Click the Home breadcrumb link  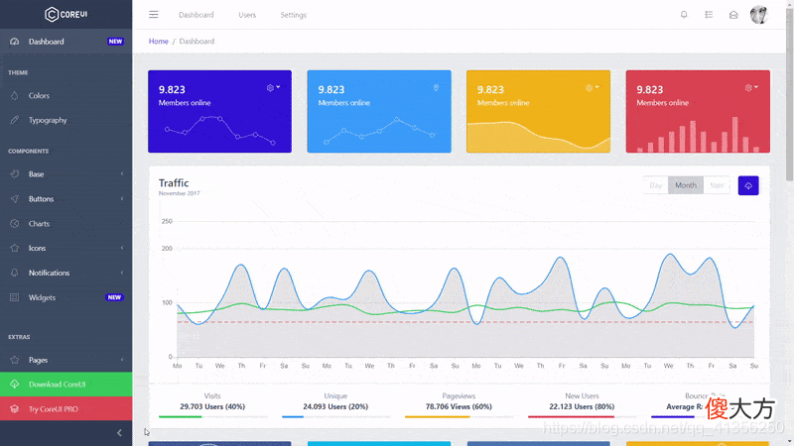click(158, 41)
